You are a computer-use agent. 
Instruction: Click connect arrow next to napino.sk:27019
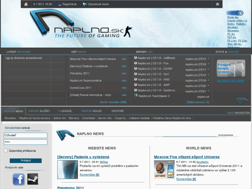point(208,80)
